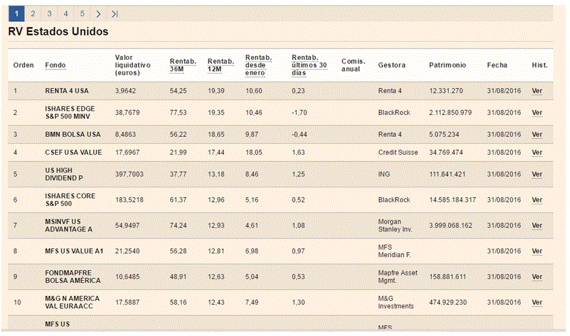This screenshot has width=570, height=336.
Task: Click fund name MSINVF US ADVANTAGE A
Action: click(69, 226)
